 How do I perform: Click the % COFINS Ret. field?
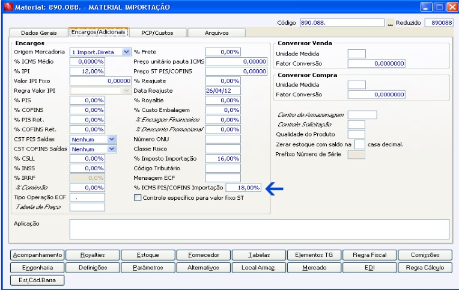point(87,129)
